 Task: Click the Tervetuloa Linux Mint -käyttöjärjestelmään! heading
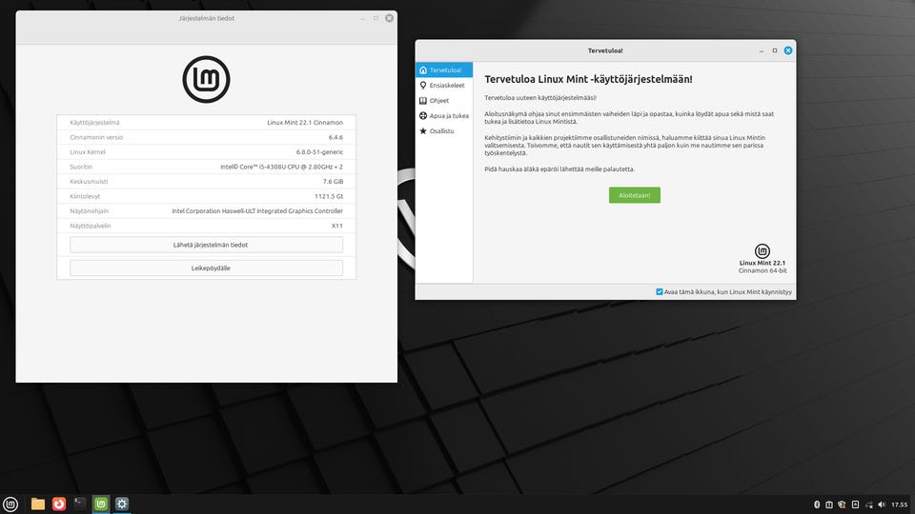coord(588,79)
